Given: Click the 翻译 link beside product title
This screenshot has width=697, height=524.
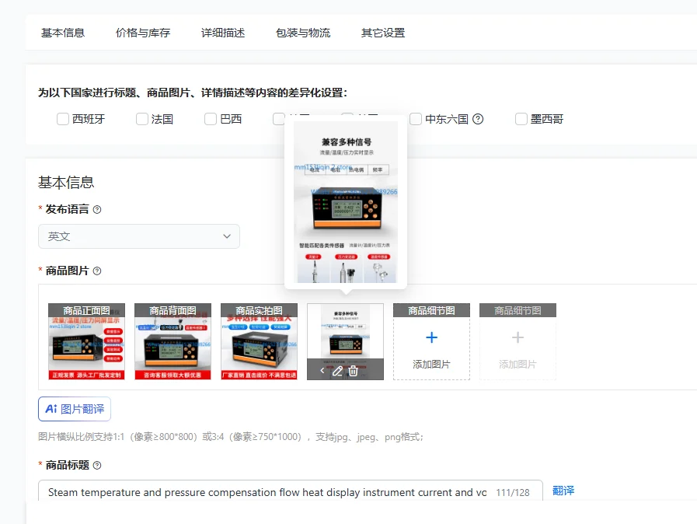Looking at the screenshot, I should pyautogui.click(x=563, y=491).
